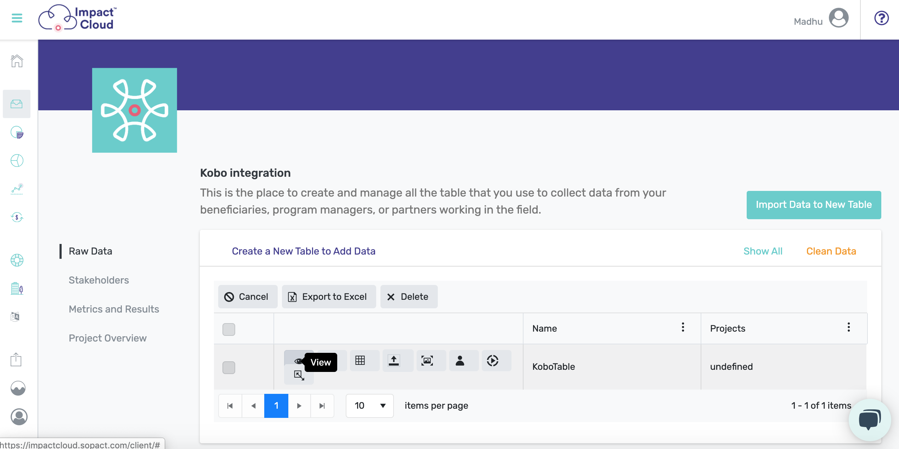The height and width of the screenshot is (449, 899).
Task: Click Import Data to New Table
Action: (x=814, y=205)
